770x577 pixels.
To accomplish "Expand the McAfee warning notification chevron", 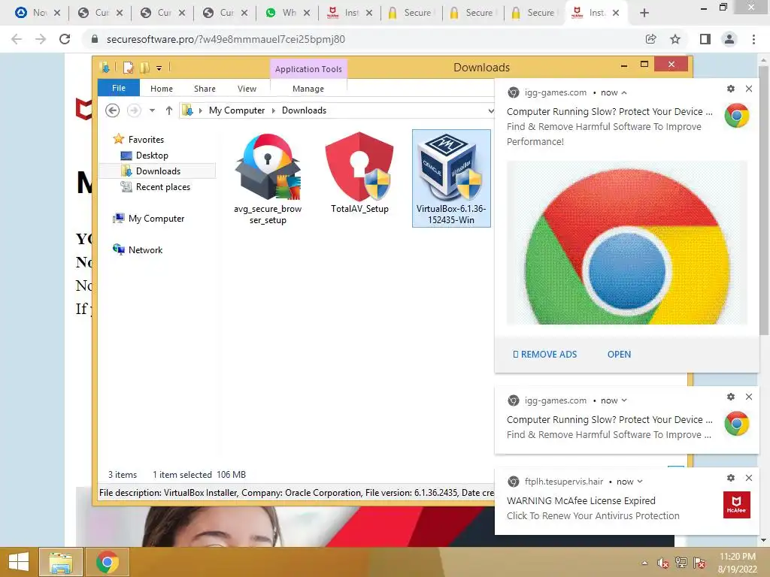I will 640,482.
